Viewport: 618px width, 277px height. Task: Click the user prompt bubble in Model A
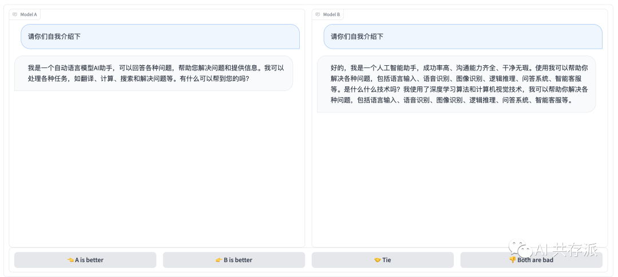160,37
